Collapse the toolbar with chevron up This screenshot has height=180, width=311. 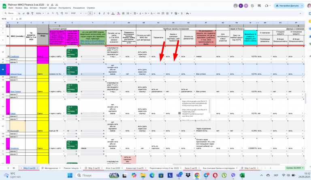pyautogui.click(x=300, y=13)
